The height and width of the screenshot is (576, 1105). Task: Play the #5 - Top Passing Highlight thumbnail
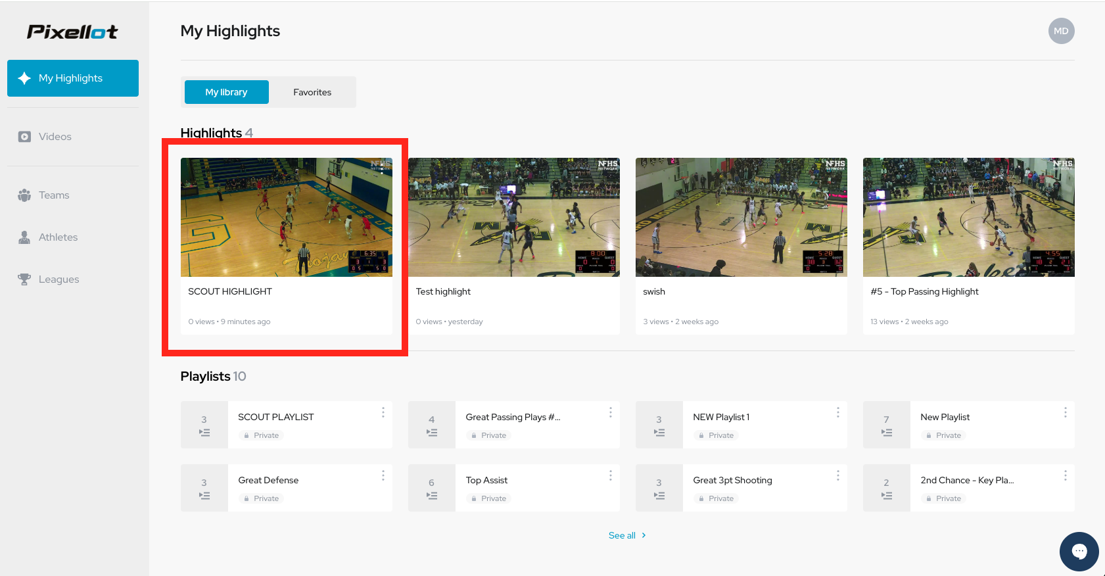pyautogui.click(x=968, y=217)
